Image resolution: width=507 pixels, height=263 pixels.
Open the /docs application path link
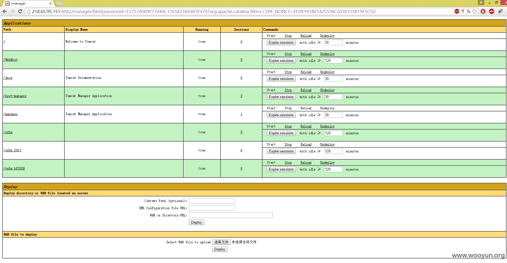pos(8,78)
